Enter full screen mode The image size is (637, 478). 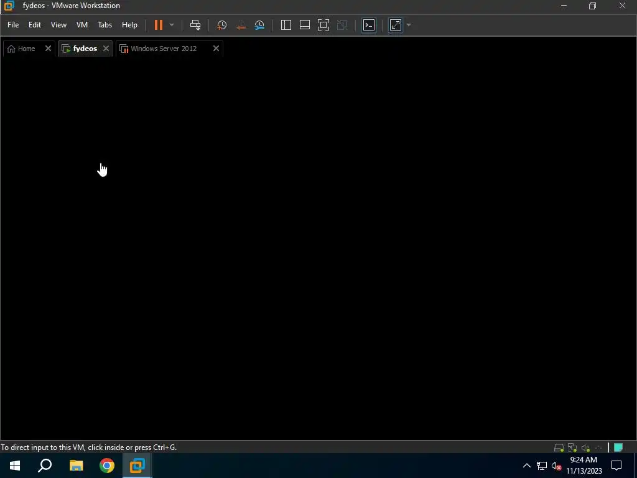tap(323, 25)
